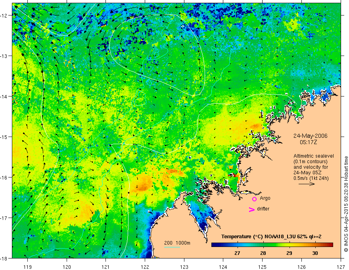
Task: Click the temperature color bar scale
Action: [272, 245]
